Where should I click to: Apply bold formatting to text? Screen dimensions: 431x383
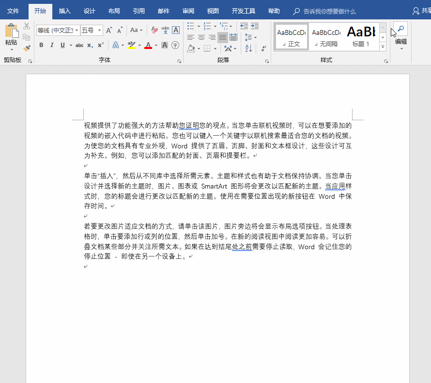[41, 45]
